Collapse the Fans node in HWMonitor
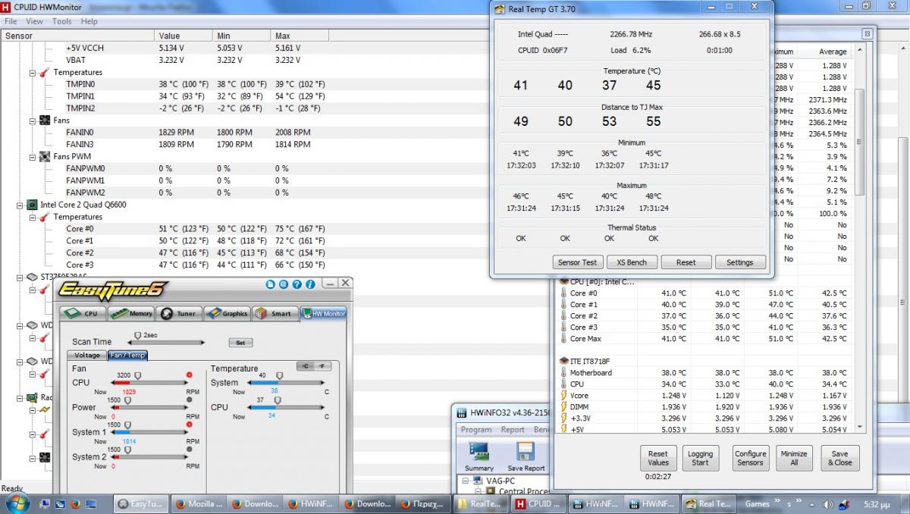This screenshot has width=910, height=514. (33, 121)
